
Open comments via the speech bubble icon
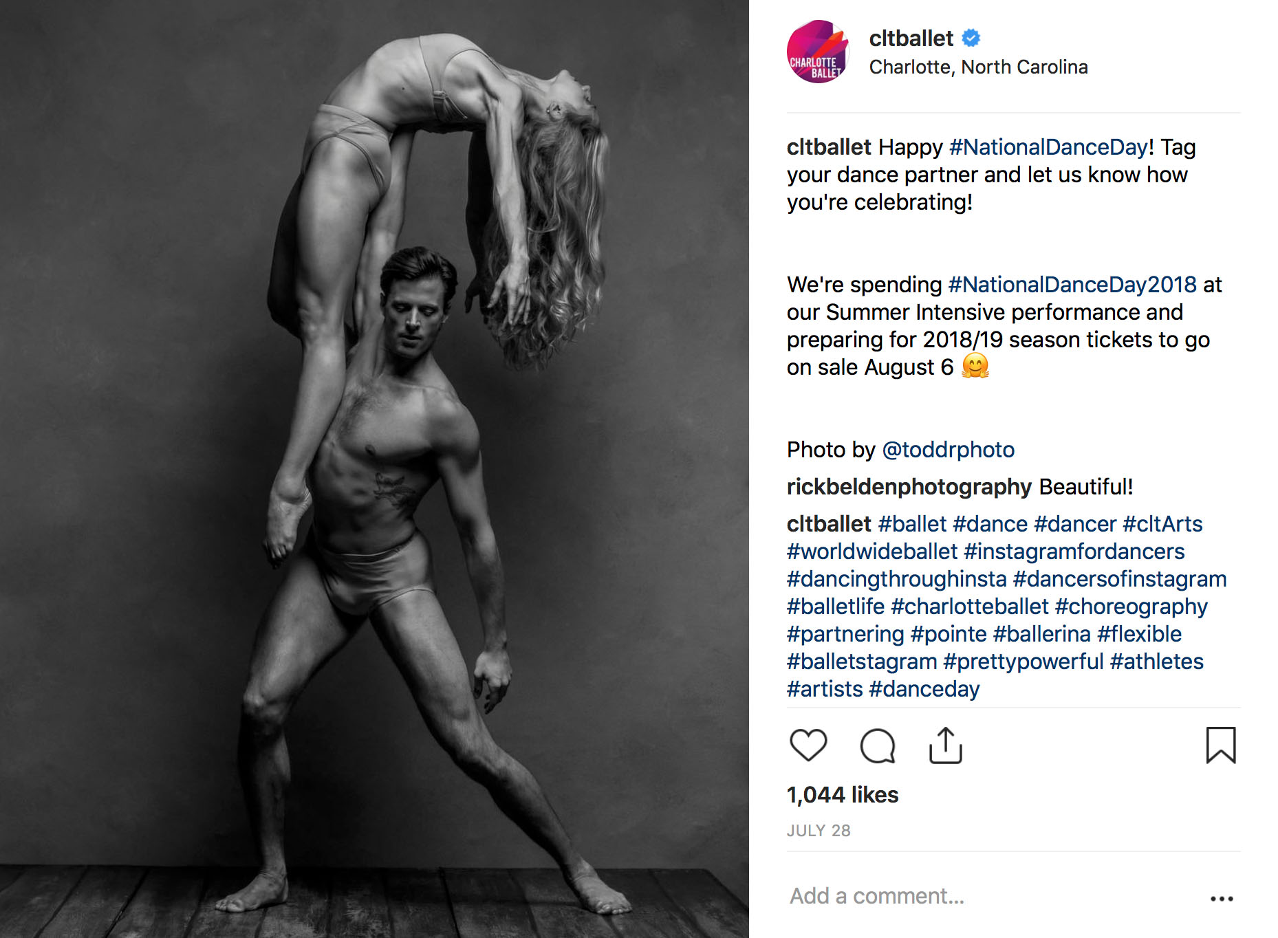click(878, 746)
